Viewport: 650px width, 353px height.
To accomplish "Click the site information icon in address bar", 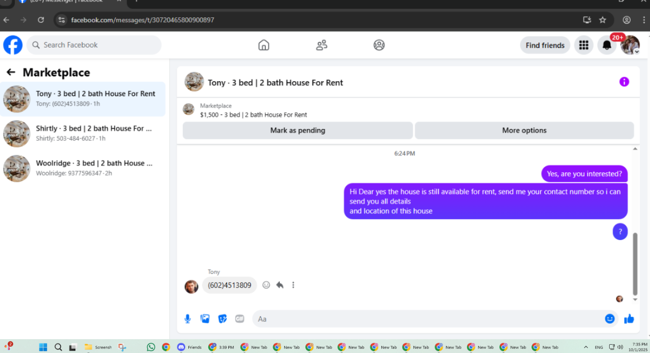I will pyautogui.click(x=62, y=20).
